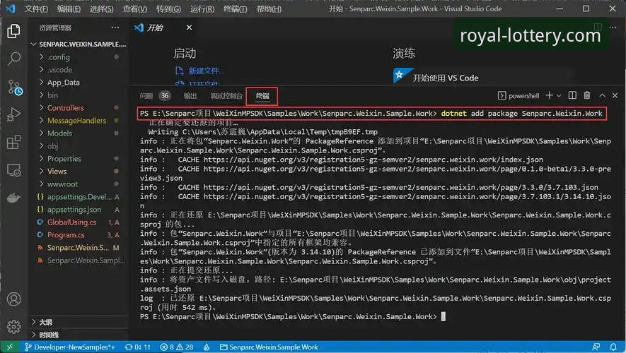
Task: Open the 帮助(H) menu
Action: 269,8
